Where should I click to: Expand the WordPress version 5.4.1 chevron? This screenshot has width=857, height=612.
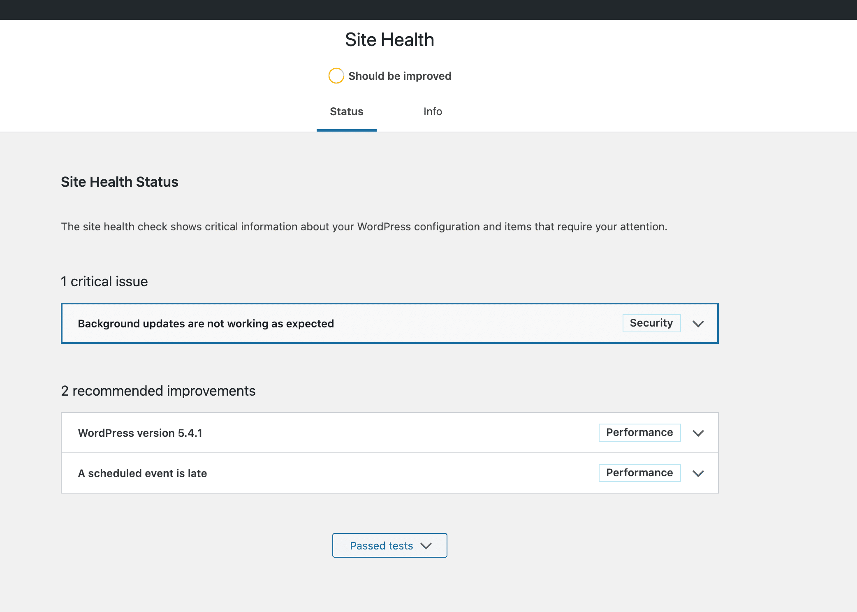click(698, 433)
